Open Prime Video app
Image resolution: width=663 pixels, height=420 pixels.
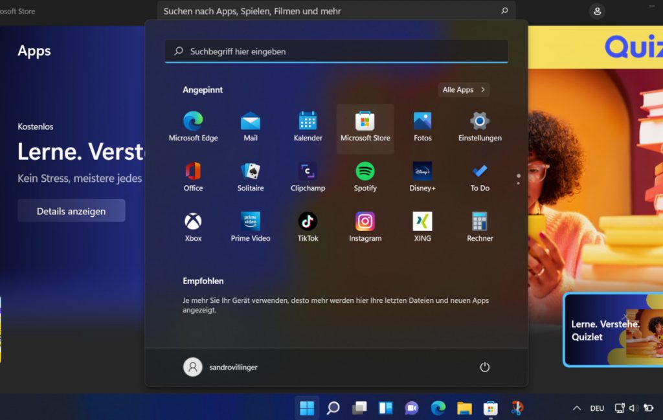(x=251, y=227)
